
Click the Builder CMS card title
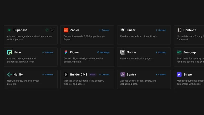pos(79,75)
